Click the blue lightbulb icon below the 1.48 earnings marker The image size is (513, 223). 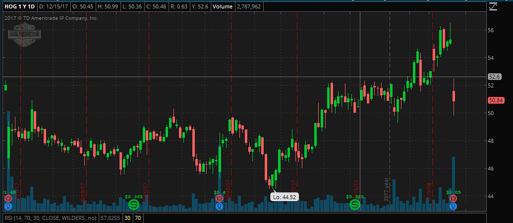click(x=8, y=206)
